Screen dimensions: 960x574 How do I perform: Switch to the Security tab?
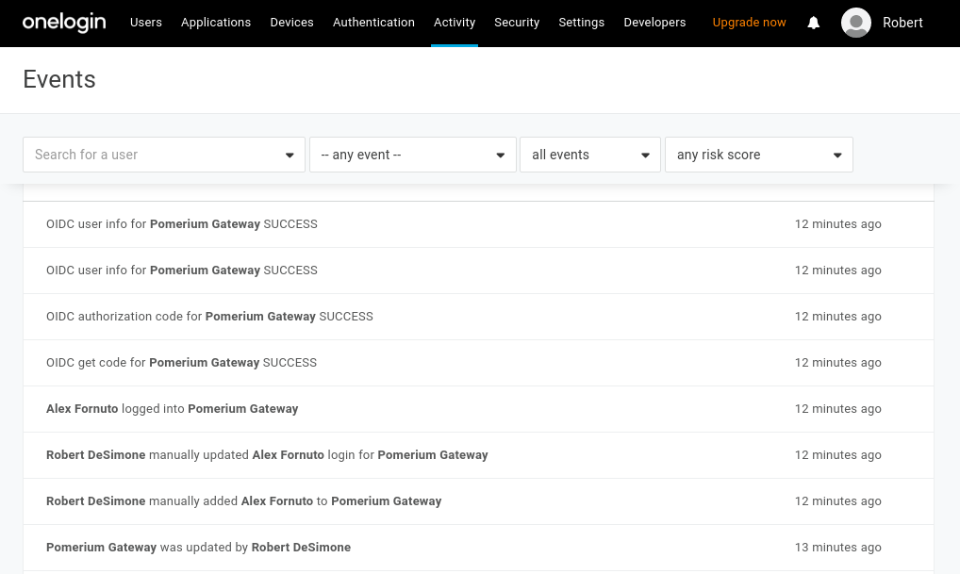517,23
